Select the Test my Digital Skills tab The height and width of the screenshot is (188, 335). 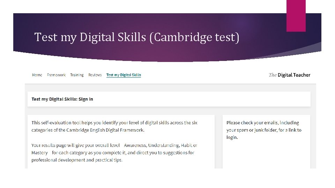click(124, 75)
